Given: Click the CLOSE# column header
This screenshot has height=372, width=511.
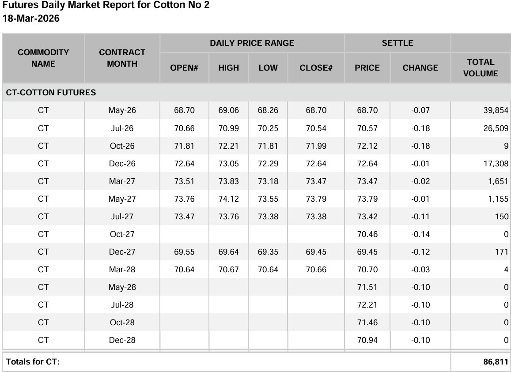Looking at the screenshot, I should tap(316, 68).
